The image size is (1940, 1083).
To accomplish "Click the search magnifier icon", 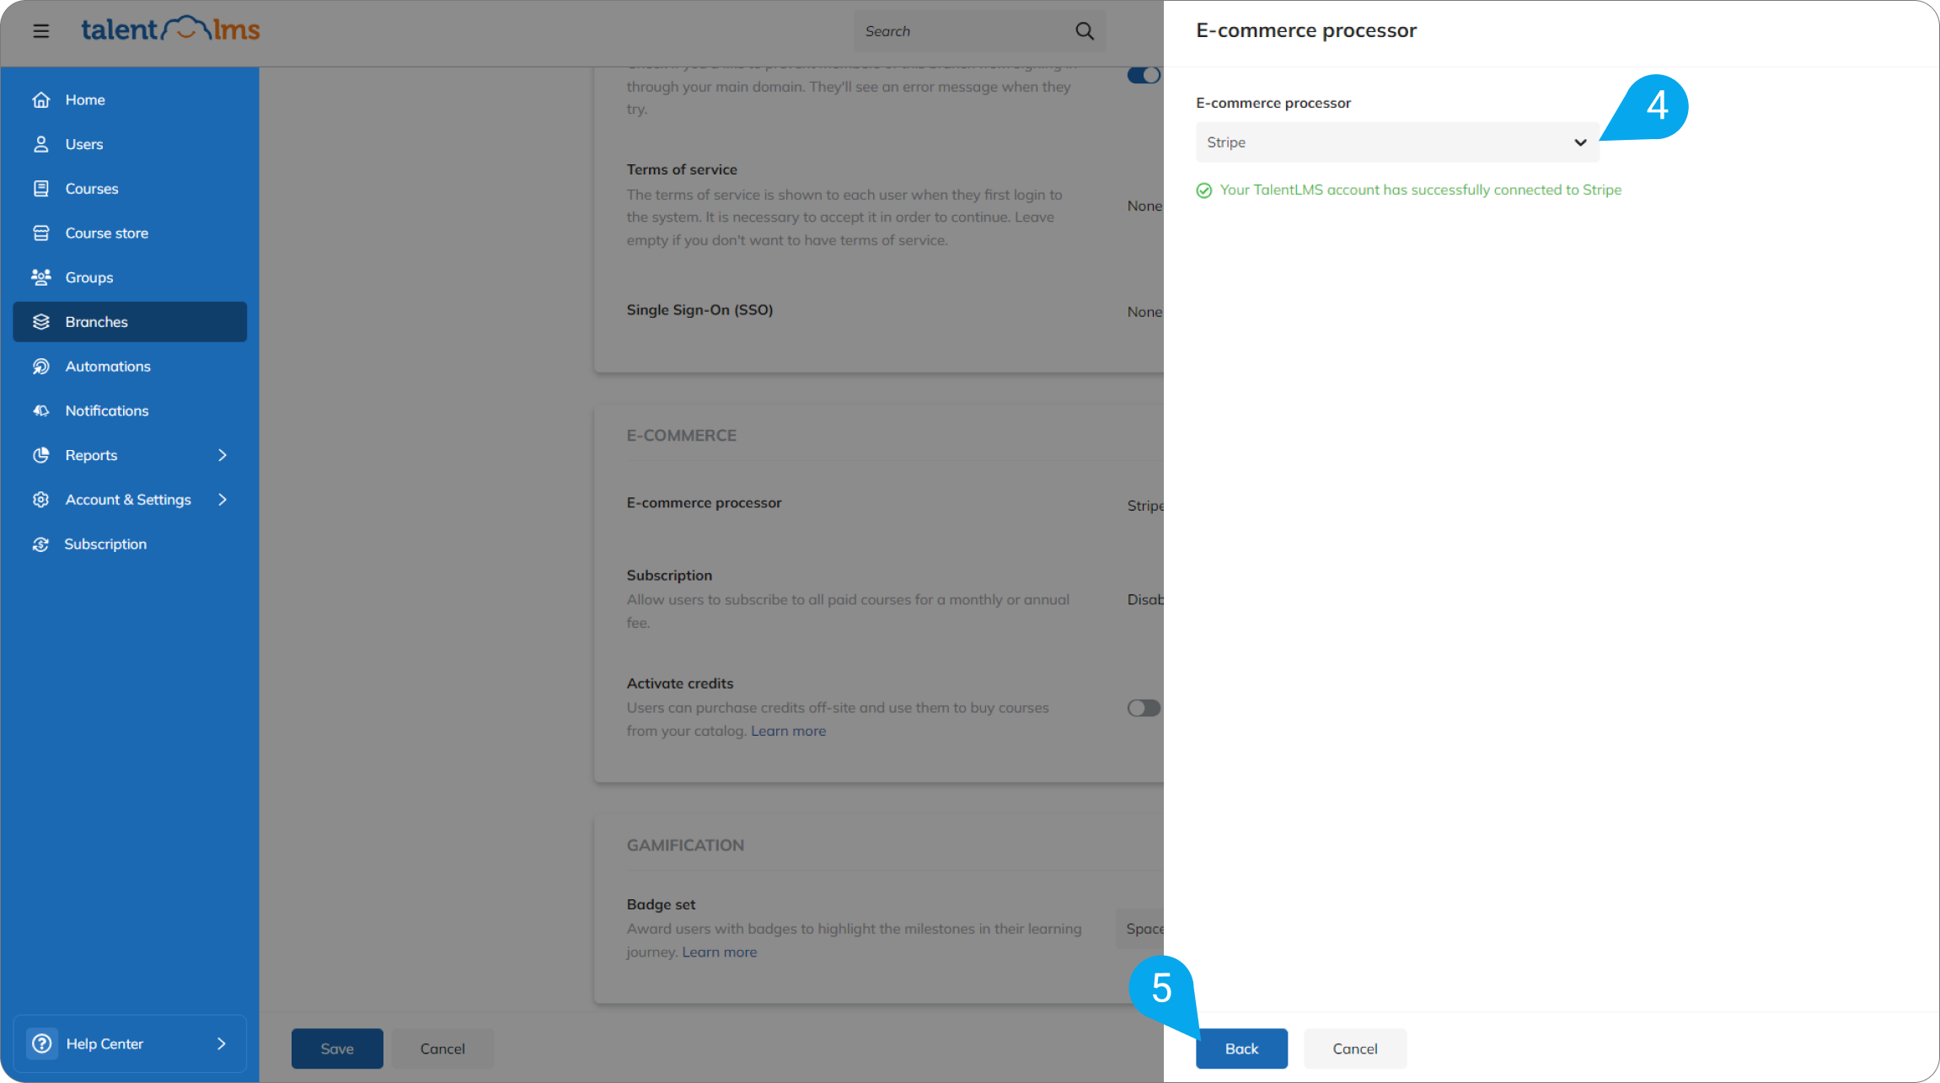I will (x=1085, y=31).
